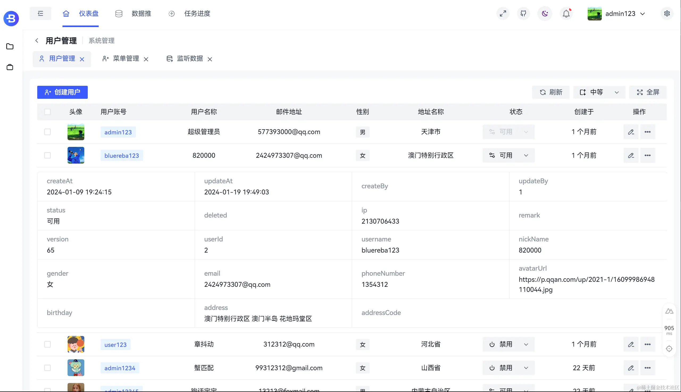
Task: Select all rows via header checkbox
Action: click(47, 112)
